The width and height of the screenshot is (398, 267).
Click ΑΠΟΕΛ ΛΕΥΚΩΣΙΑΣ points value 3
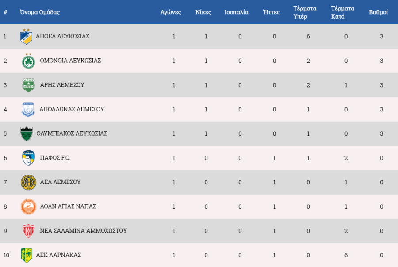pyautogui.click(x=382, y=37)
